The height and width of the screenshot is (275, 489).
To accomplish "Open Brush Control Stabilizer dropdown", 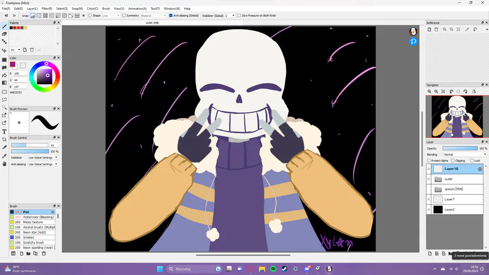I will coord(43,158).
